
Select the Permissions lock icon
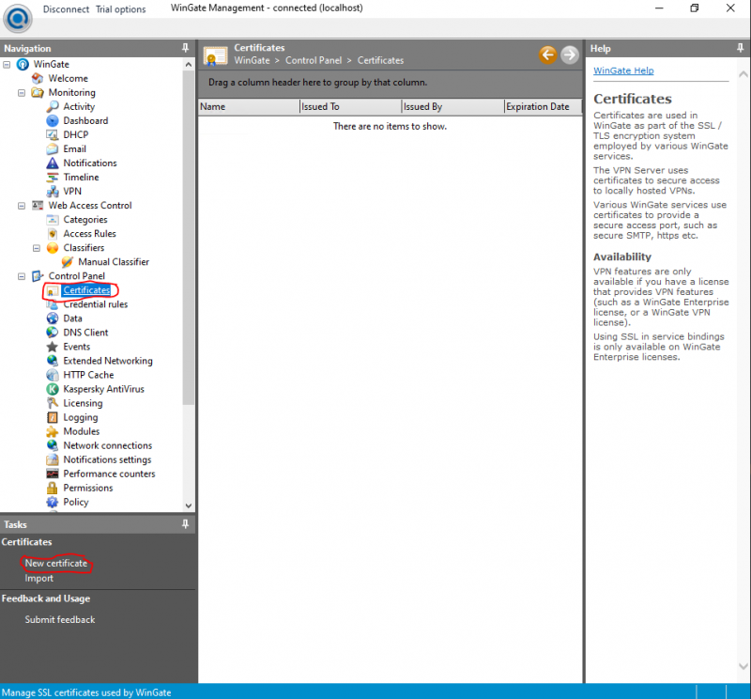tap(53, 488)
